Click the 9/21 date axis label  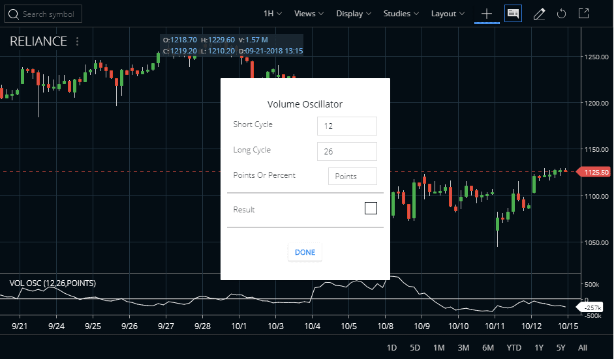pyautogui.click(x=20, y=326)
